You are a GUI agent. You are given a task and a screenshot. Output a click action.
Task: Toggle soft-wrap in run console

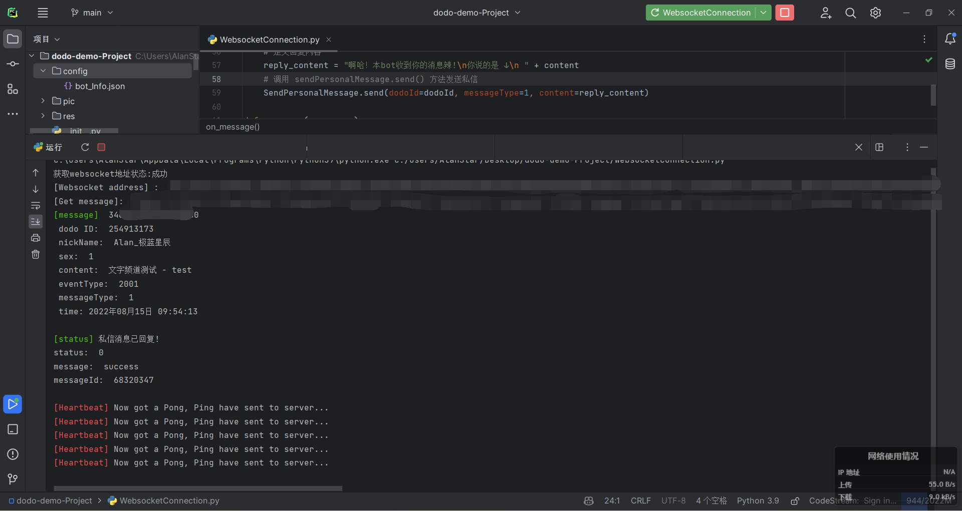click(x=36, y=206)
